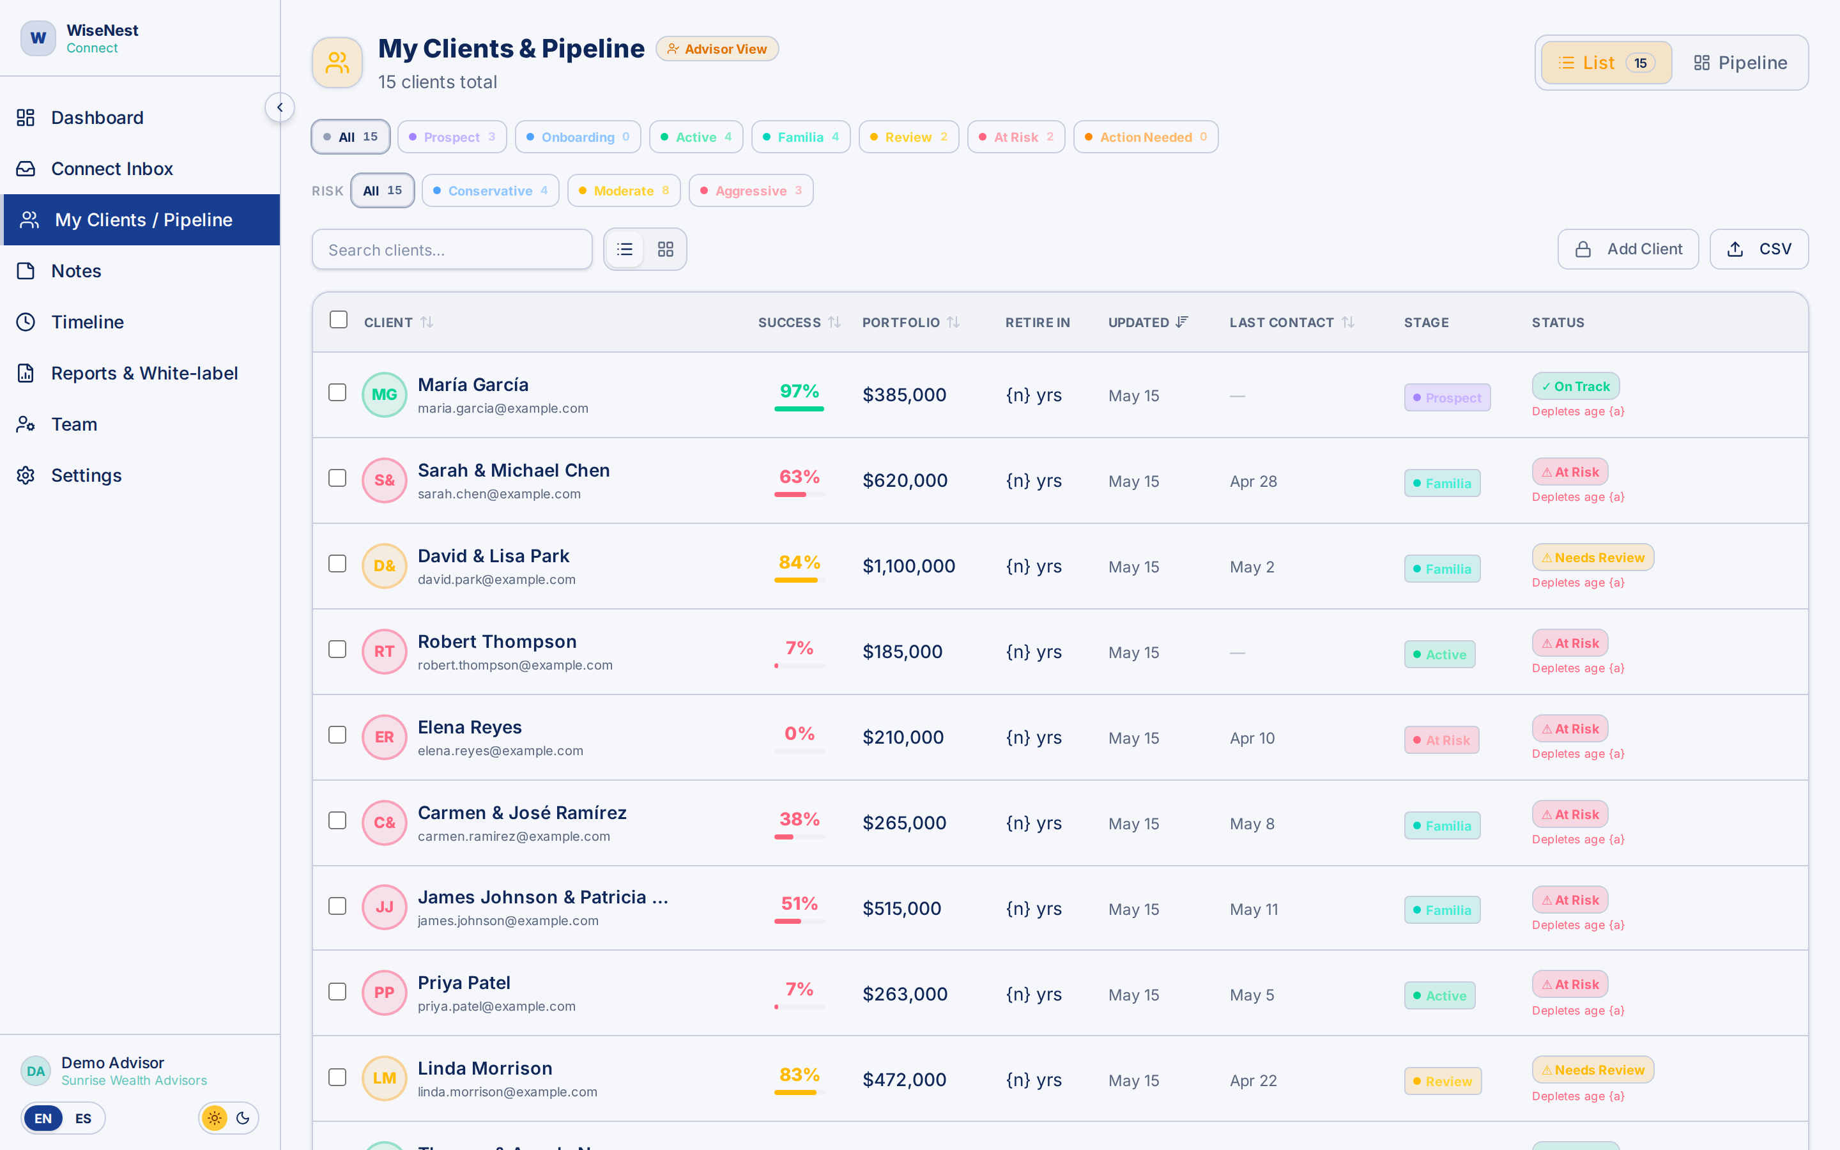Click S& avatar of Sarah Chen
The width and height of the screenshot is (1840, 1150).
pos(384,480)
